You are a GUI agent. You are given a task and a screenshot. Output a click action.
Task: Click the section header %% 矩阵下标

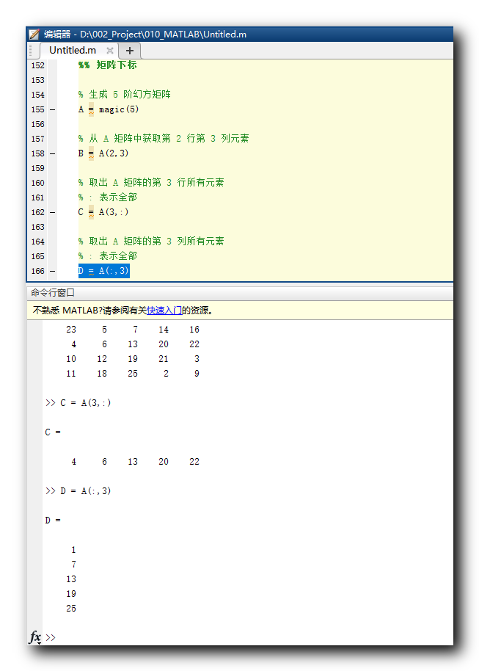point(107,65)
